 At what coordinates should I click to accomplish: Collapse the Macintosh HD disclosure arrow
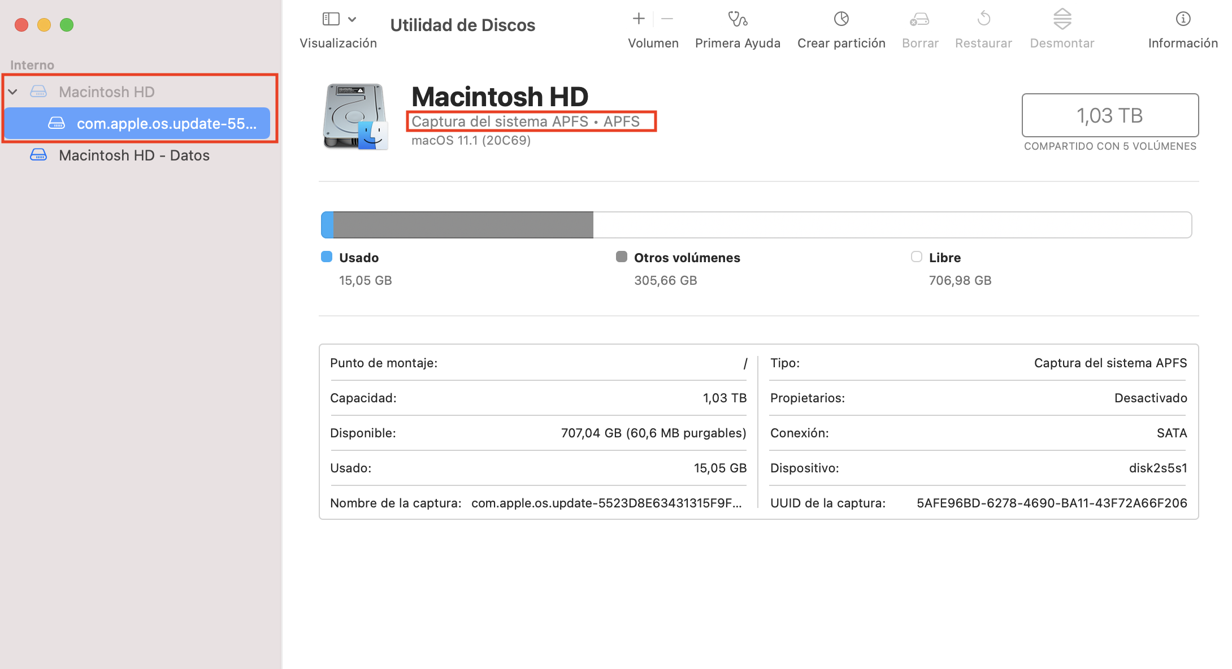click(13, 92)
